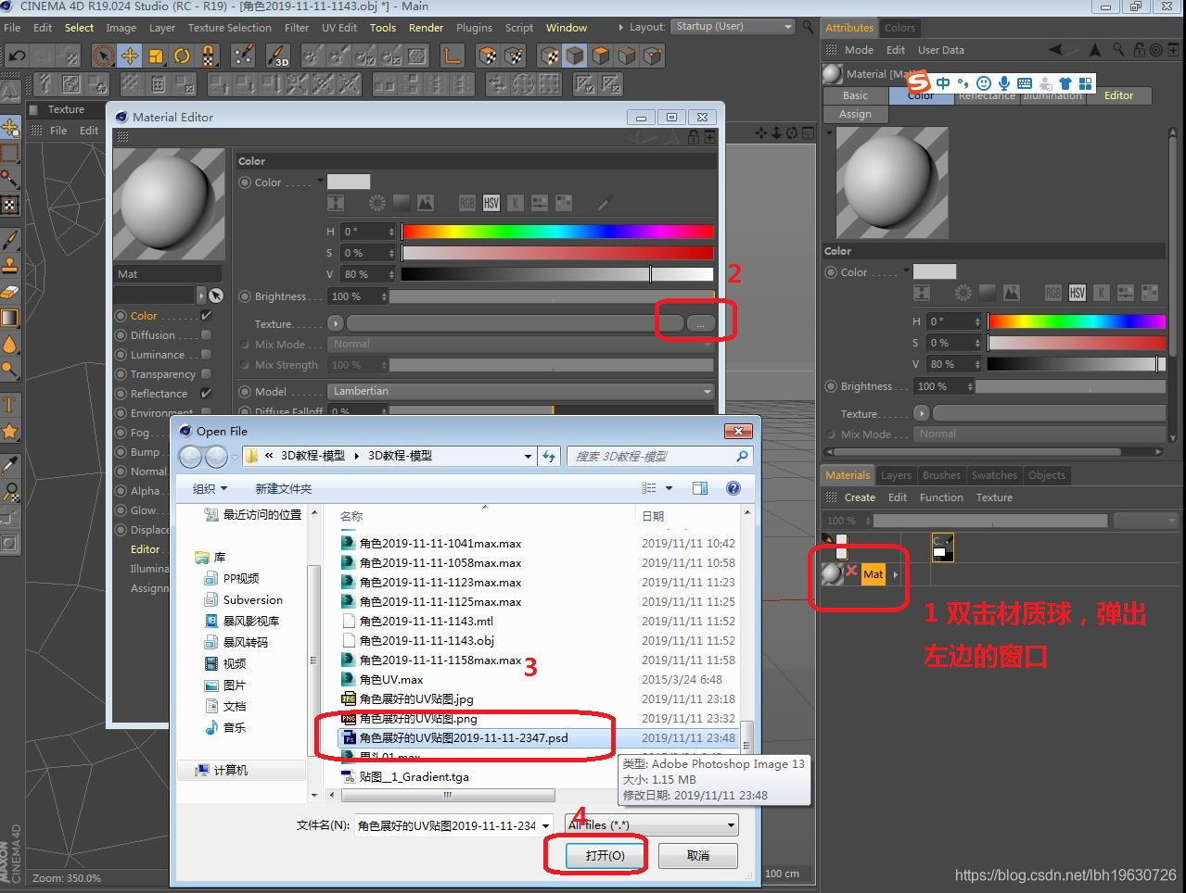Click new panel icon in Attributes header
This screenshot has height=893, width=1186.
(x=1175, y=49)
